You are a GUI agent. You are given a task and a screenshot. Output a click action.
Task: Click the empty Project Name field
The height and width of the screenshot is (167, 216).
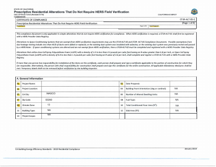click(81, 83)
